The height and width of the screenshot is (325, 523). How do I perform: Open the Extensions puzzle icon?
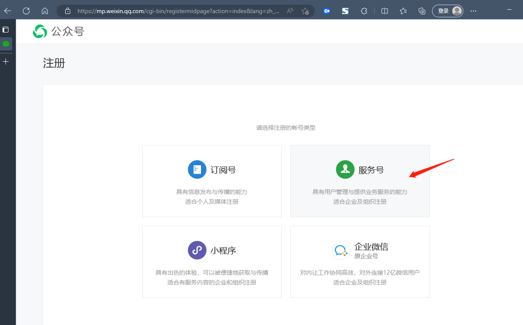(x=364, y=11)
